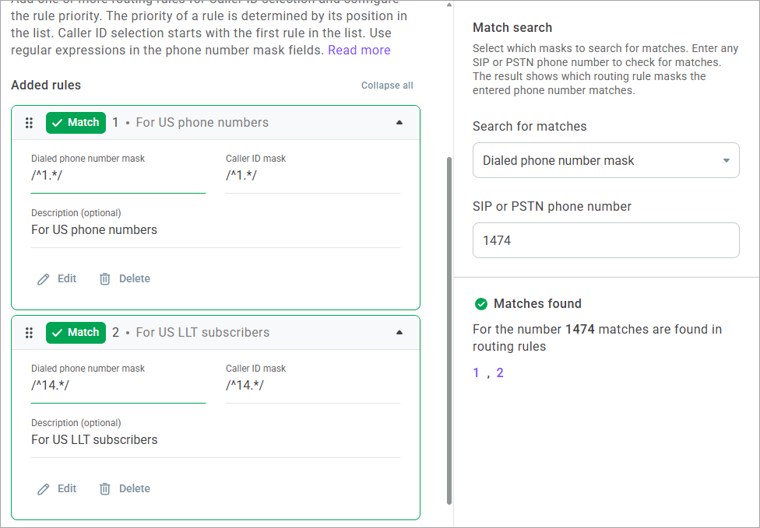Click green Matches found checkmark icon
Viewport: 760px width, 528px height.
point(481,304)
